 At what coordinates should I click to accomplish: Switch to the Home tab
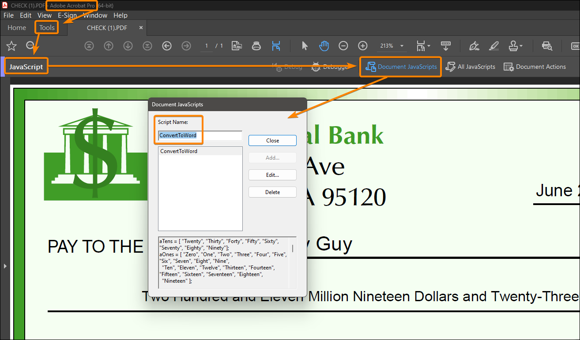tap(16, 27)
